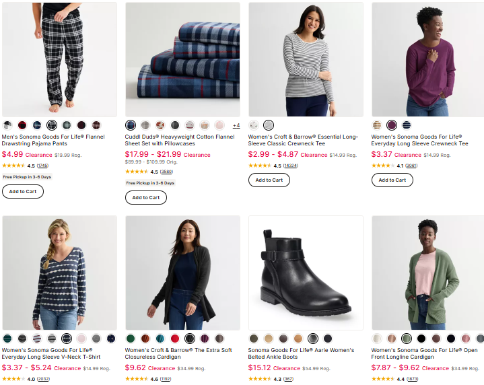Add the Sonoma Everyday Crewneck Tee to cart
The width and height of the screenshot is (484, 385).
[x=392, y=180]
